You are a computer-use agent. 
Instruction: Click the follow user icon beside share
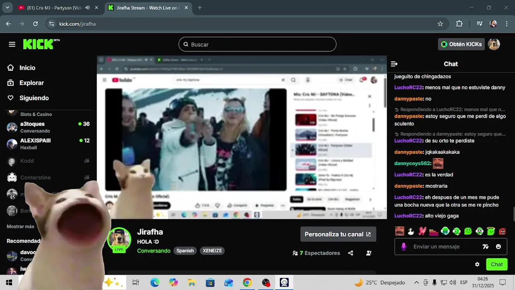(x=369, y=253)
